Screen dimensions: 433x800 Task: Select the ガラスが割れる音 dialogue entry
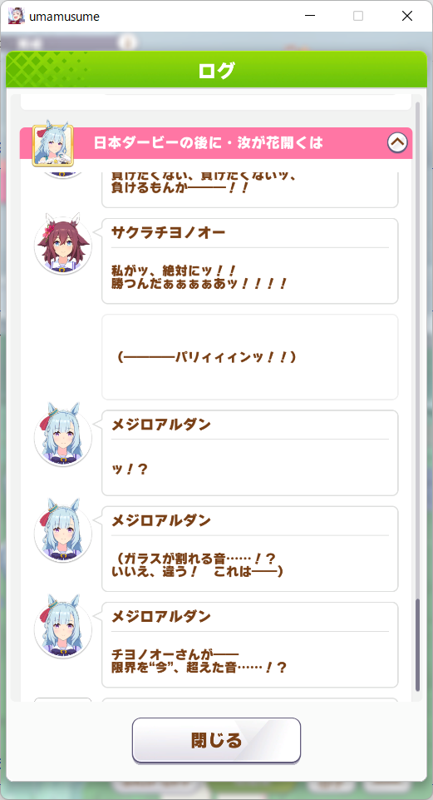[x=249, y=549]
